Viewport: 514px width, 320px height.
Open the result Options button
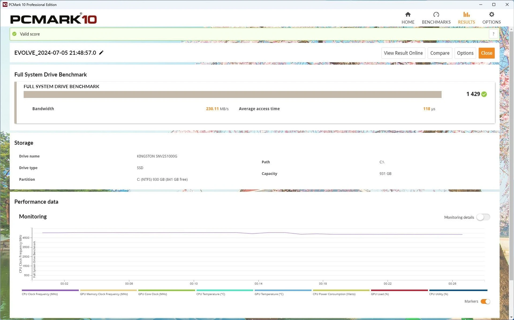click(465, 53)
